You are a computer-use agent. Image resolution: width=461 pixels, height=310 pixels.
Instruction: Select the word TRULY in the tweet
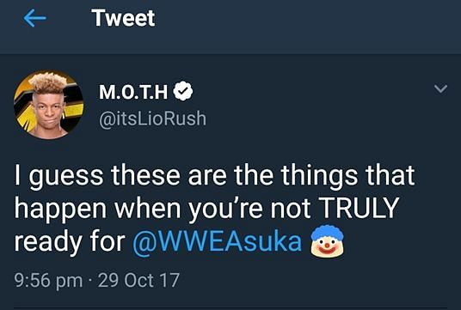click(359, 208)
